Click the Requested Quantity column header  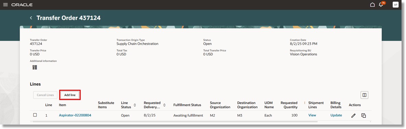(289, 105)
